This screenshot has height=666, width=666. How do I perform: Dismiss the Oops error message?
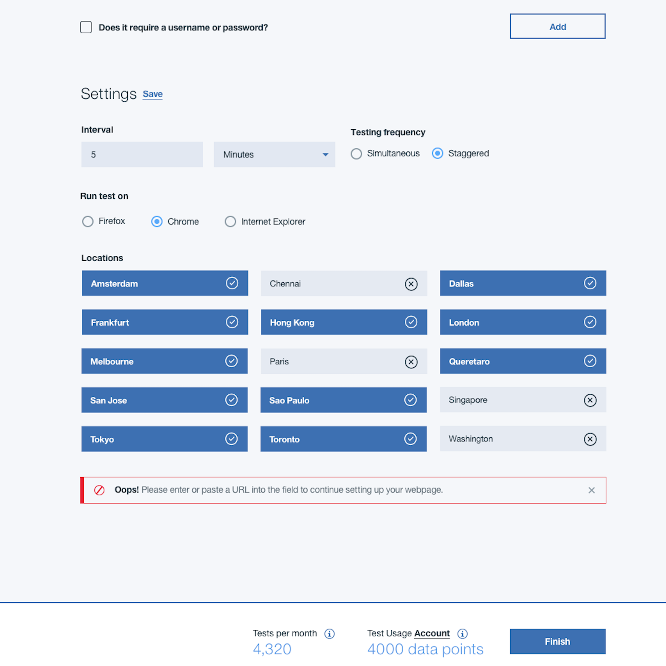(x=592, y=490)
